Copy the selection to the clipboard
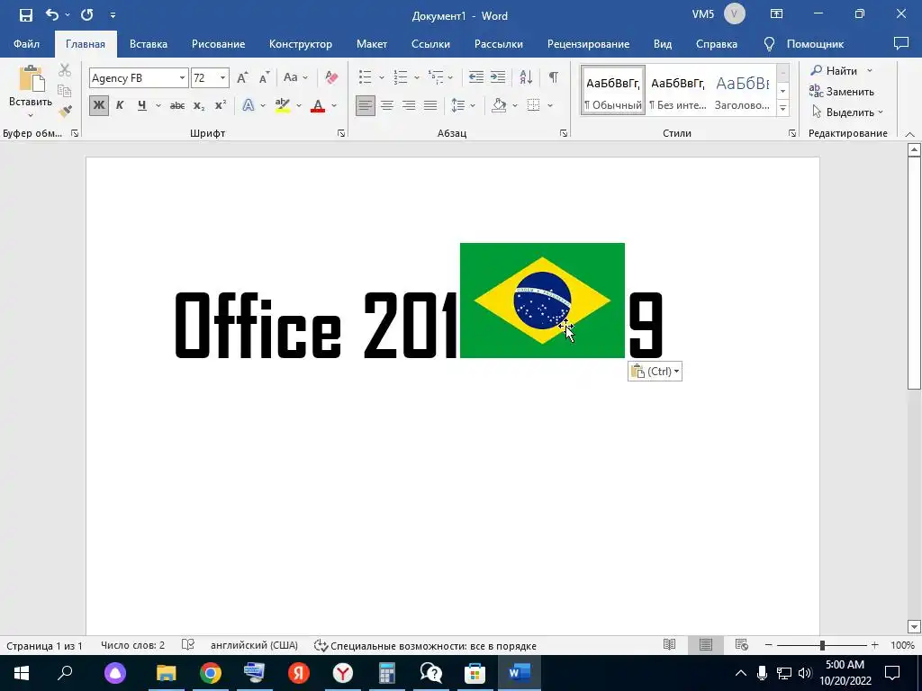Image resolution: width=922 pixels, height=691 pixels. click(65, 91)
